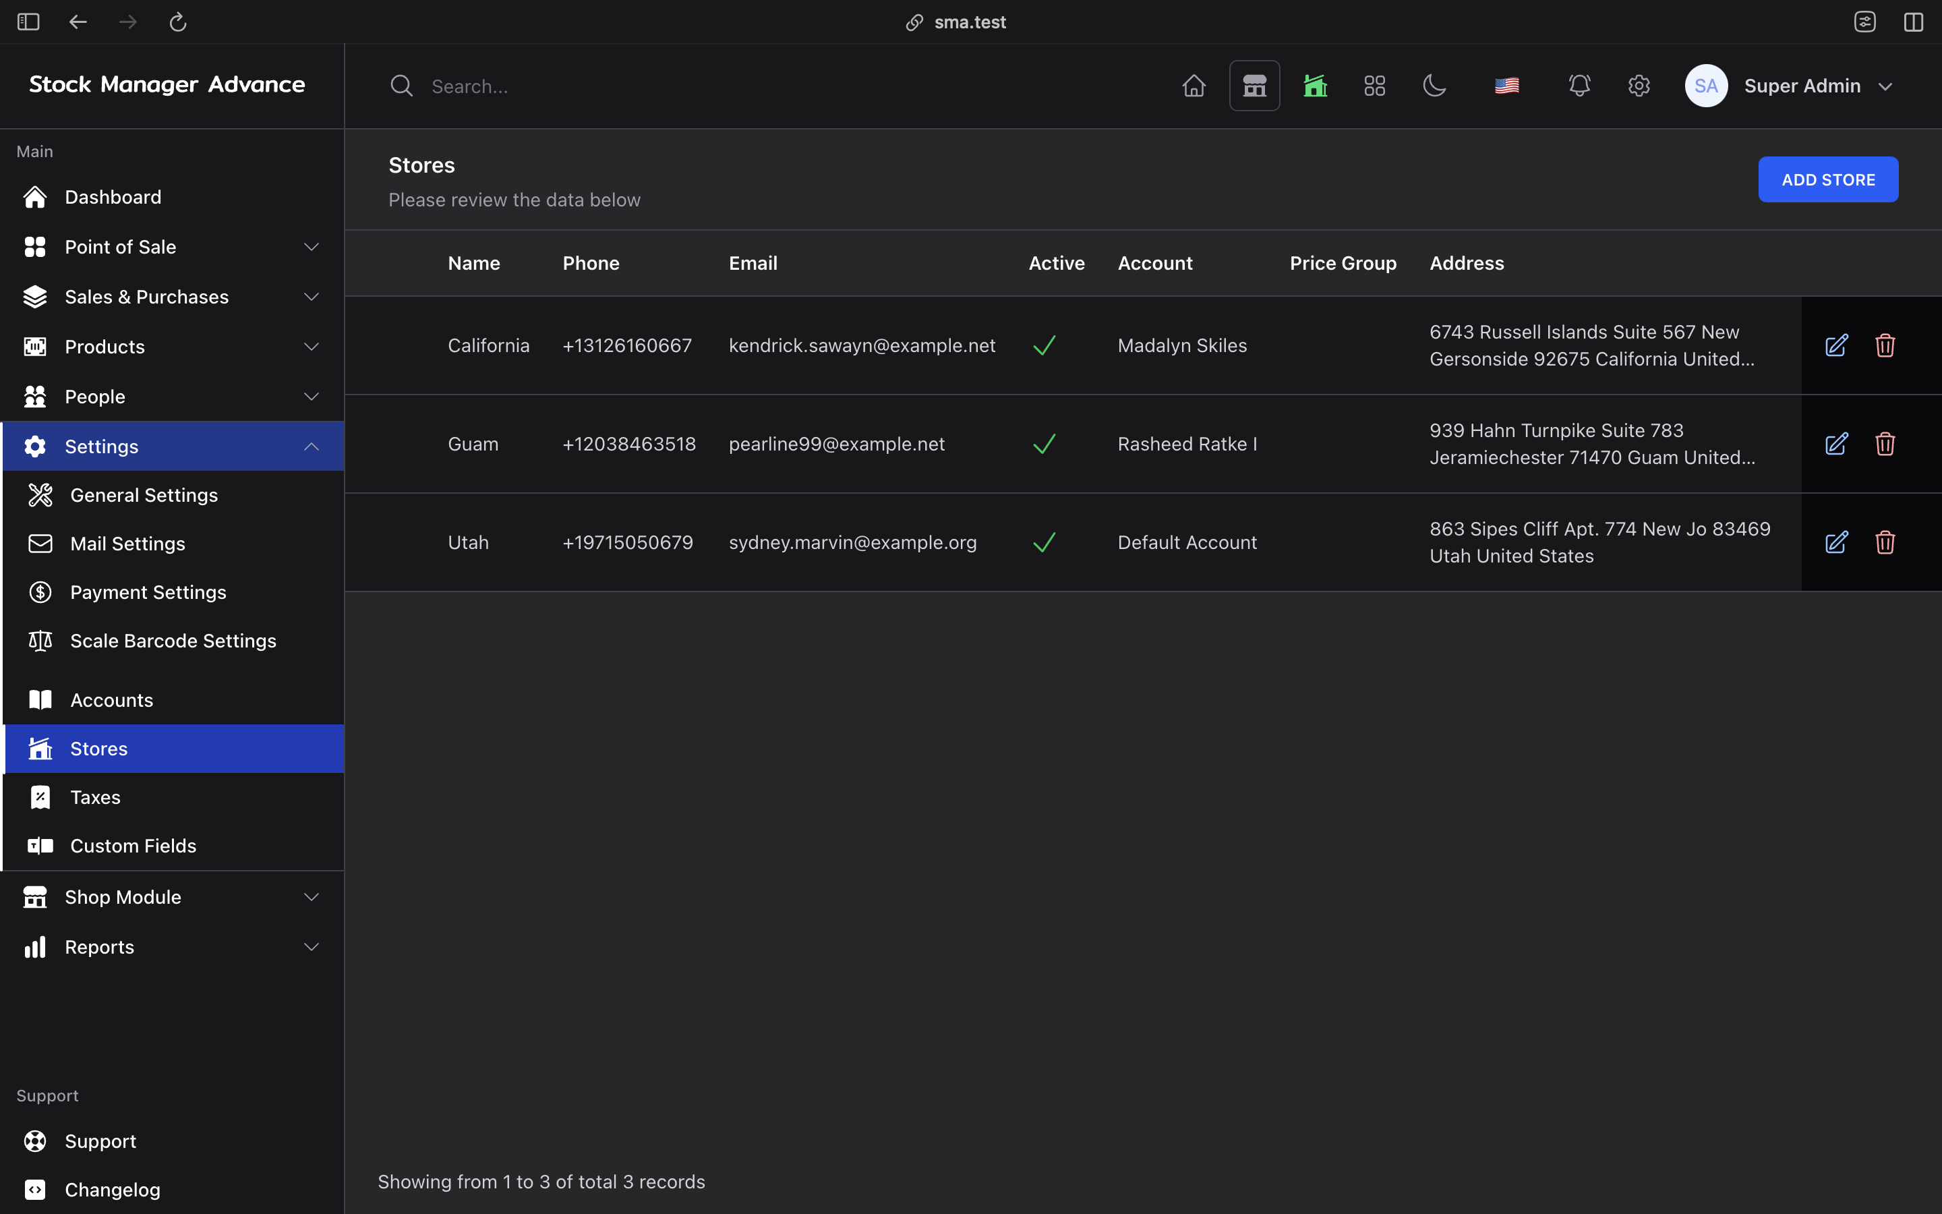The width and height of the screenshot is (1942, 1214).
Task: Expand Sales & Purchases chevron
Action: (x=312, y=297)
